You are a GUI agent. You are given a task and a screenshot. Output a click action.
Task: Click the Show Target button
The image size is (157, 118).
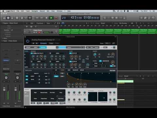pos(113,70)
